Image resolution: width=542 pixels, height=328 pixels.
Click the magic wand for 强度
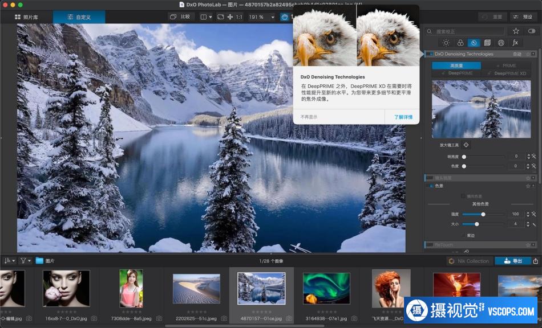[x=534, y=214]
